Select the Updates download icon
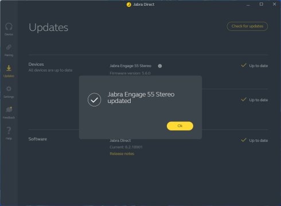The width and height of the screenshot is (281, 206). pyautogui.click(x=9, y=68)
